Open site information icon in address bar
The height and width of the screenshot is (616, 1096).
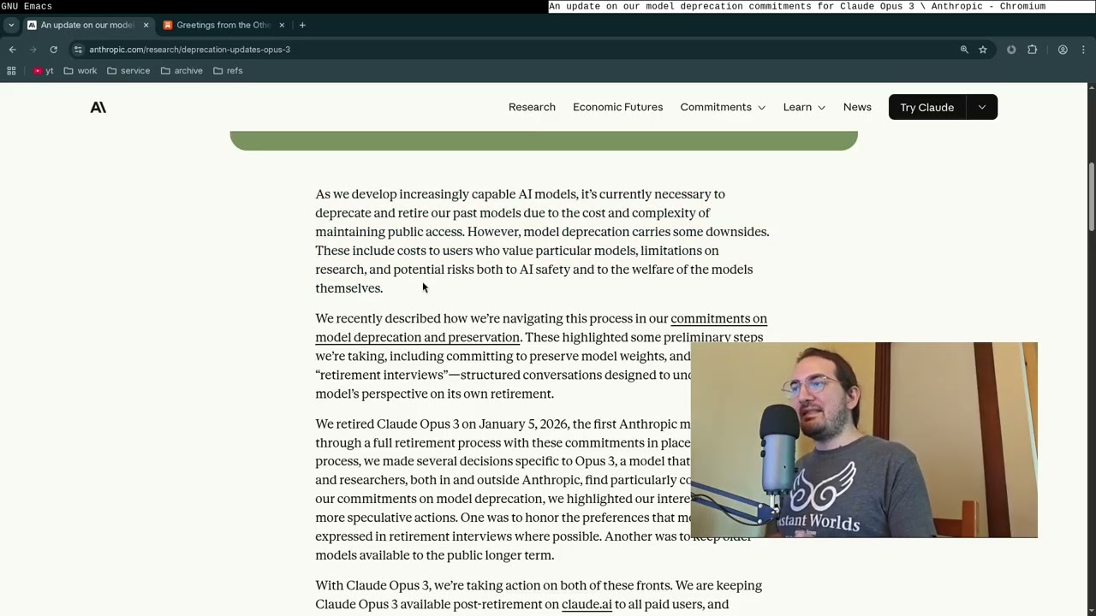tap(78, 50)
